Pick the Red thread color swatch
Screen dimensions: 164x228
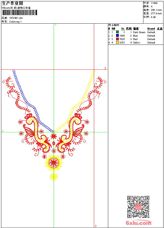(117, 39)
